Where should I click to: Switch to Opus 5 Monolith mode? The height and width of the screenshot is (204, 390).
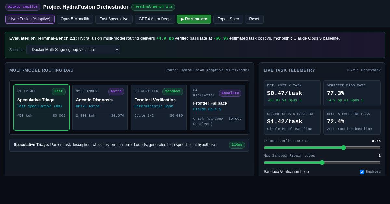75,19
